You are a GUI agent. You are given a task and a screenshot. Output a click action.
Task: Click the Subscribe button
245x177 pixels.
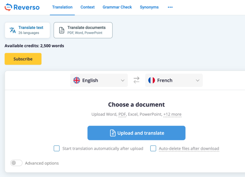[x=23, y=59]
